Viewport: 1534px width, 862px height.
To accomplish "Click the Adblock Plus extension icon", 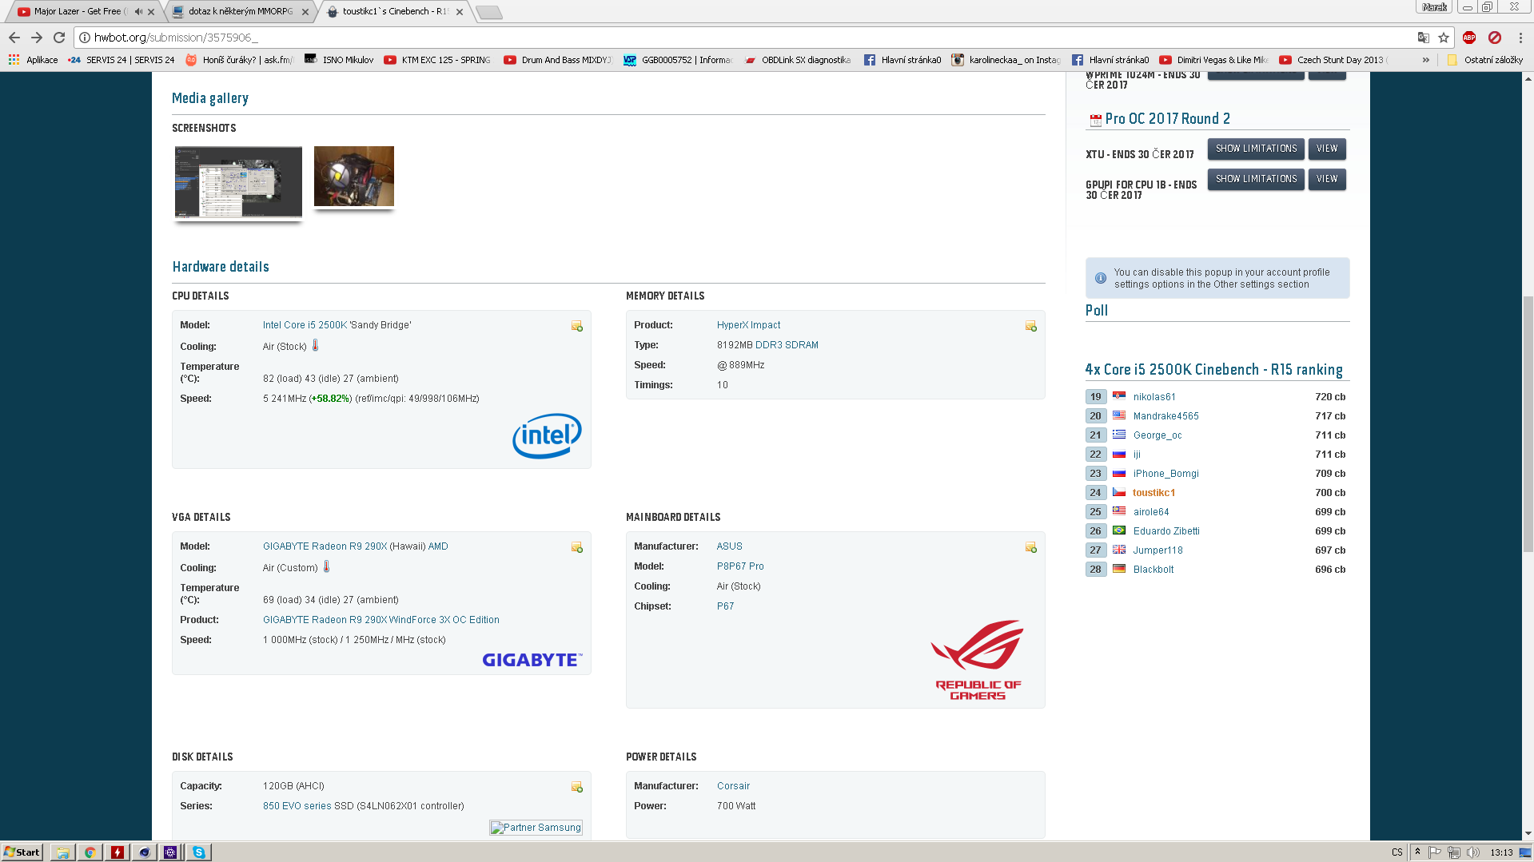I will [x=1468, y=38].
